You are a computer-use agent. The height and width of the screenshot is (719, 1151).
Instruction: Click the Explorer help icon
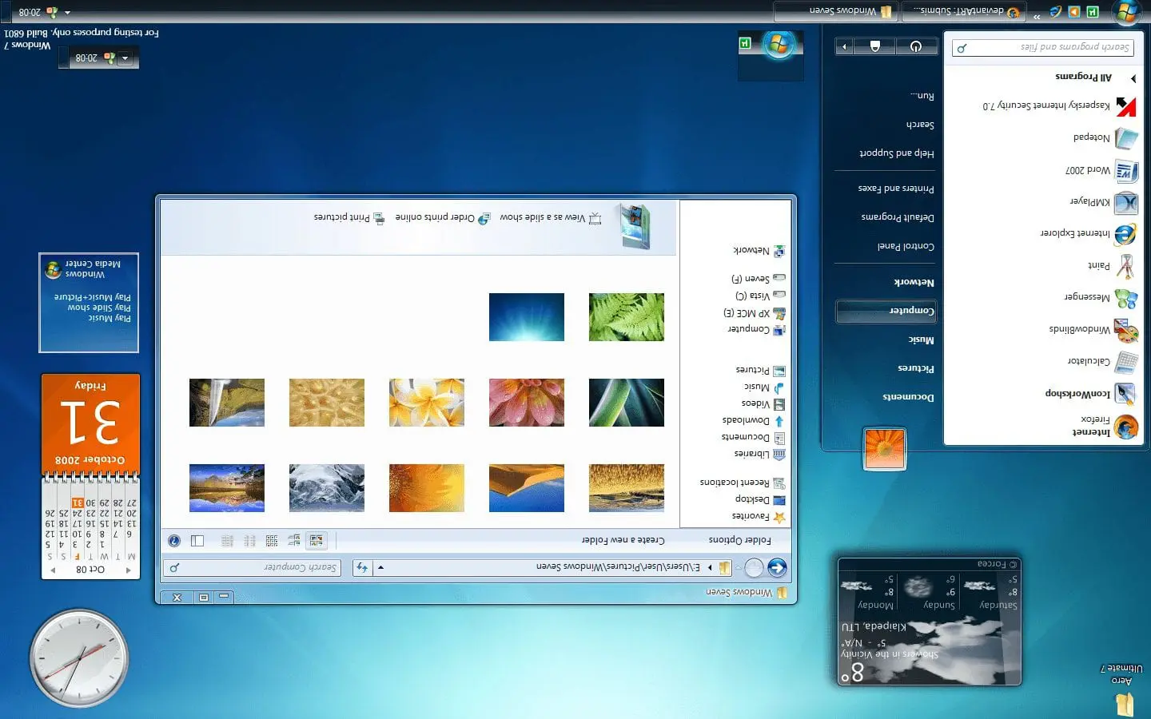click(x=174, y=541)
